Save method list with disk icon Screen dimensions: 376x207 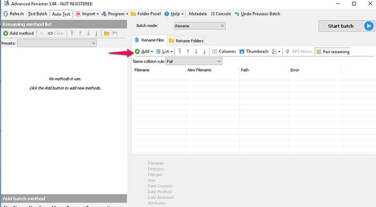point(115,33)
